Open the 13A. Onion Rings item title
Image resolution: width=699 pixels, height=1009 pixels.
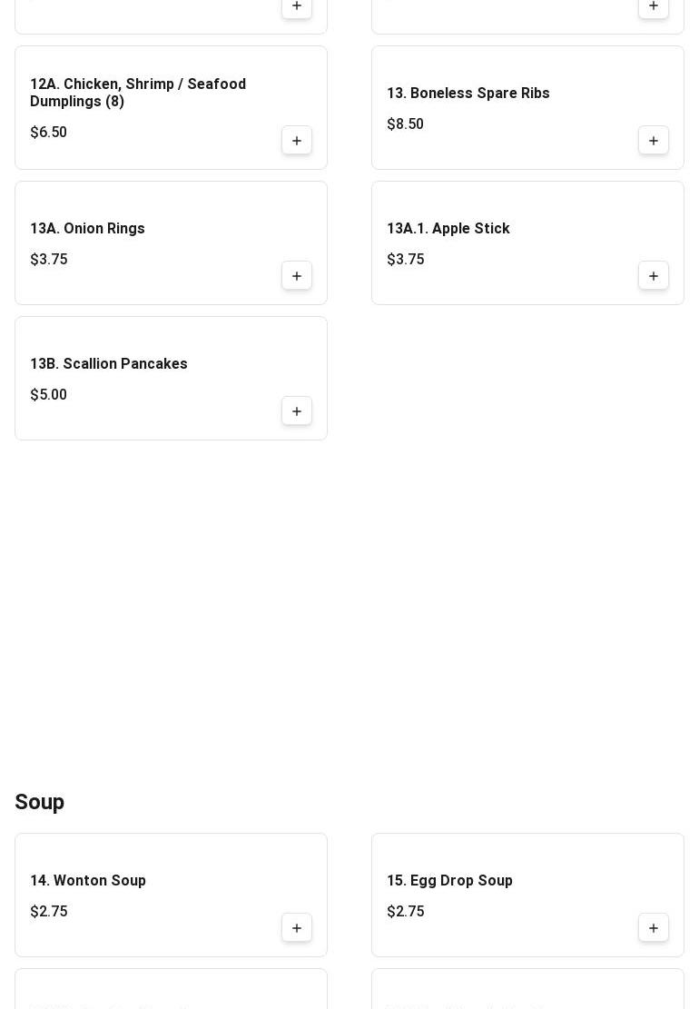click(x=87, y=229)
